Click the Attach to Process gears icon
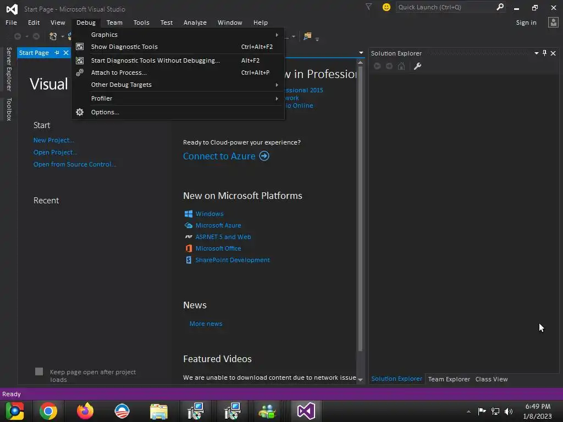Viewport: 563px width, 422px height. 80,73
